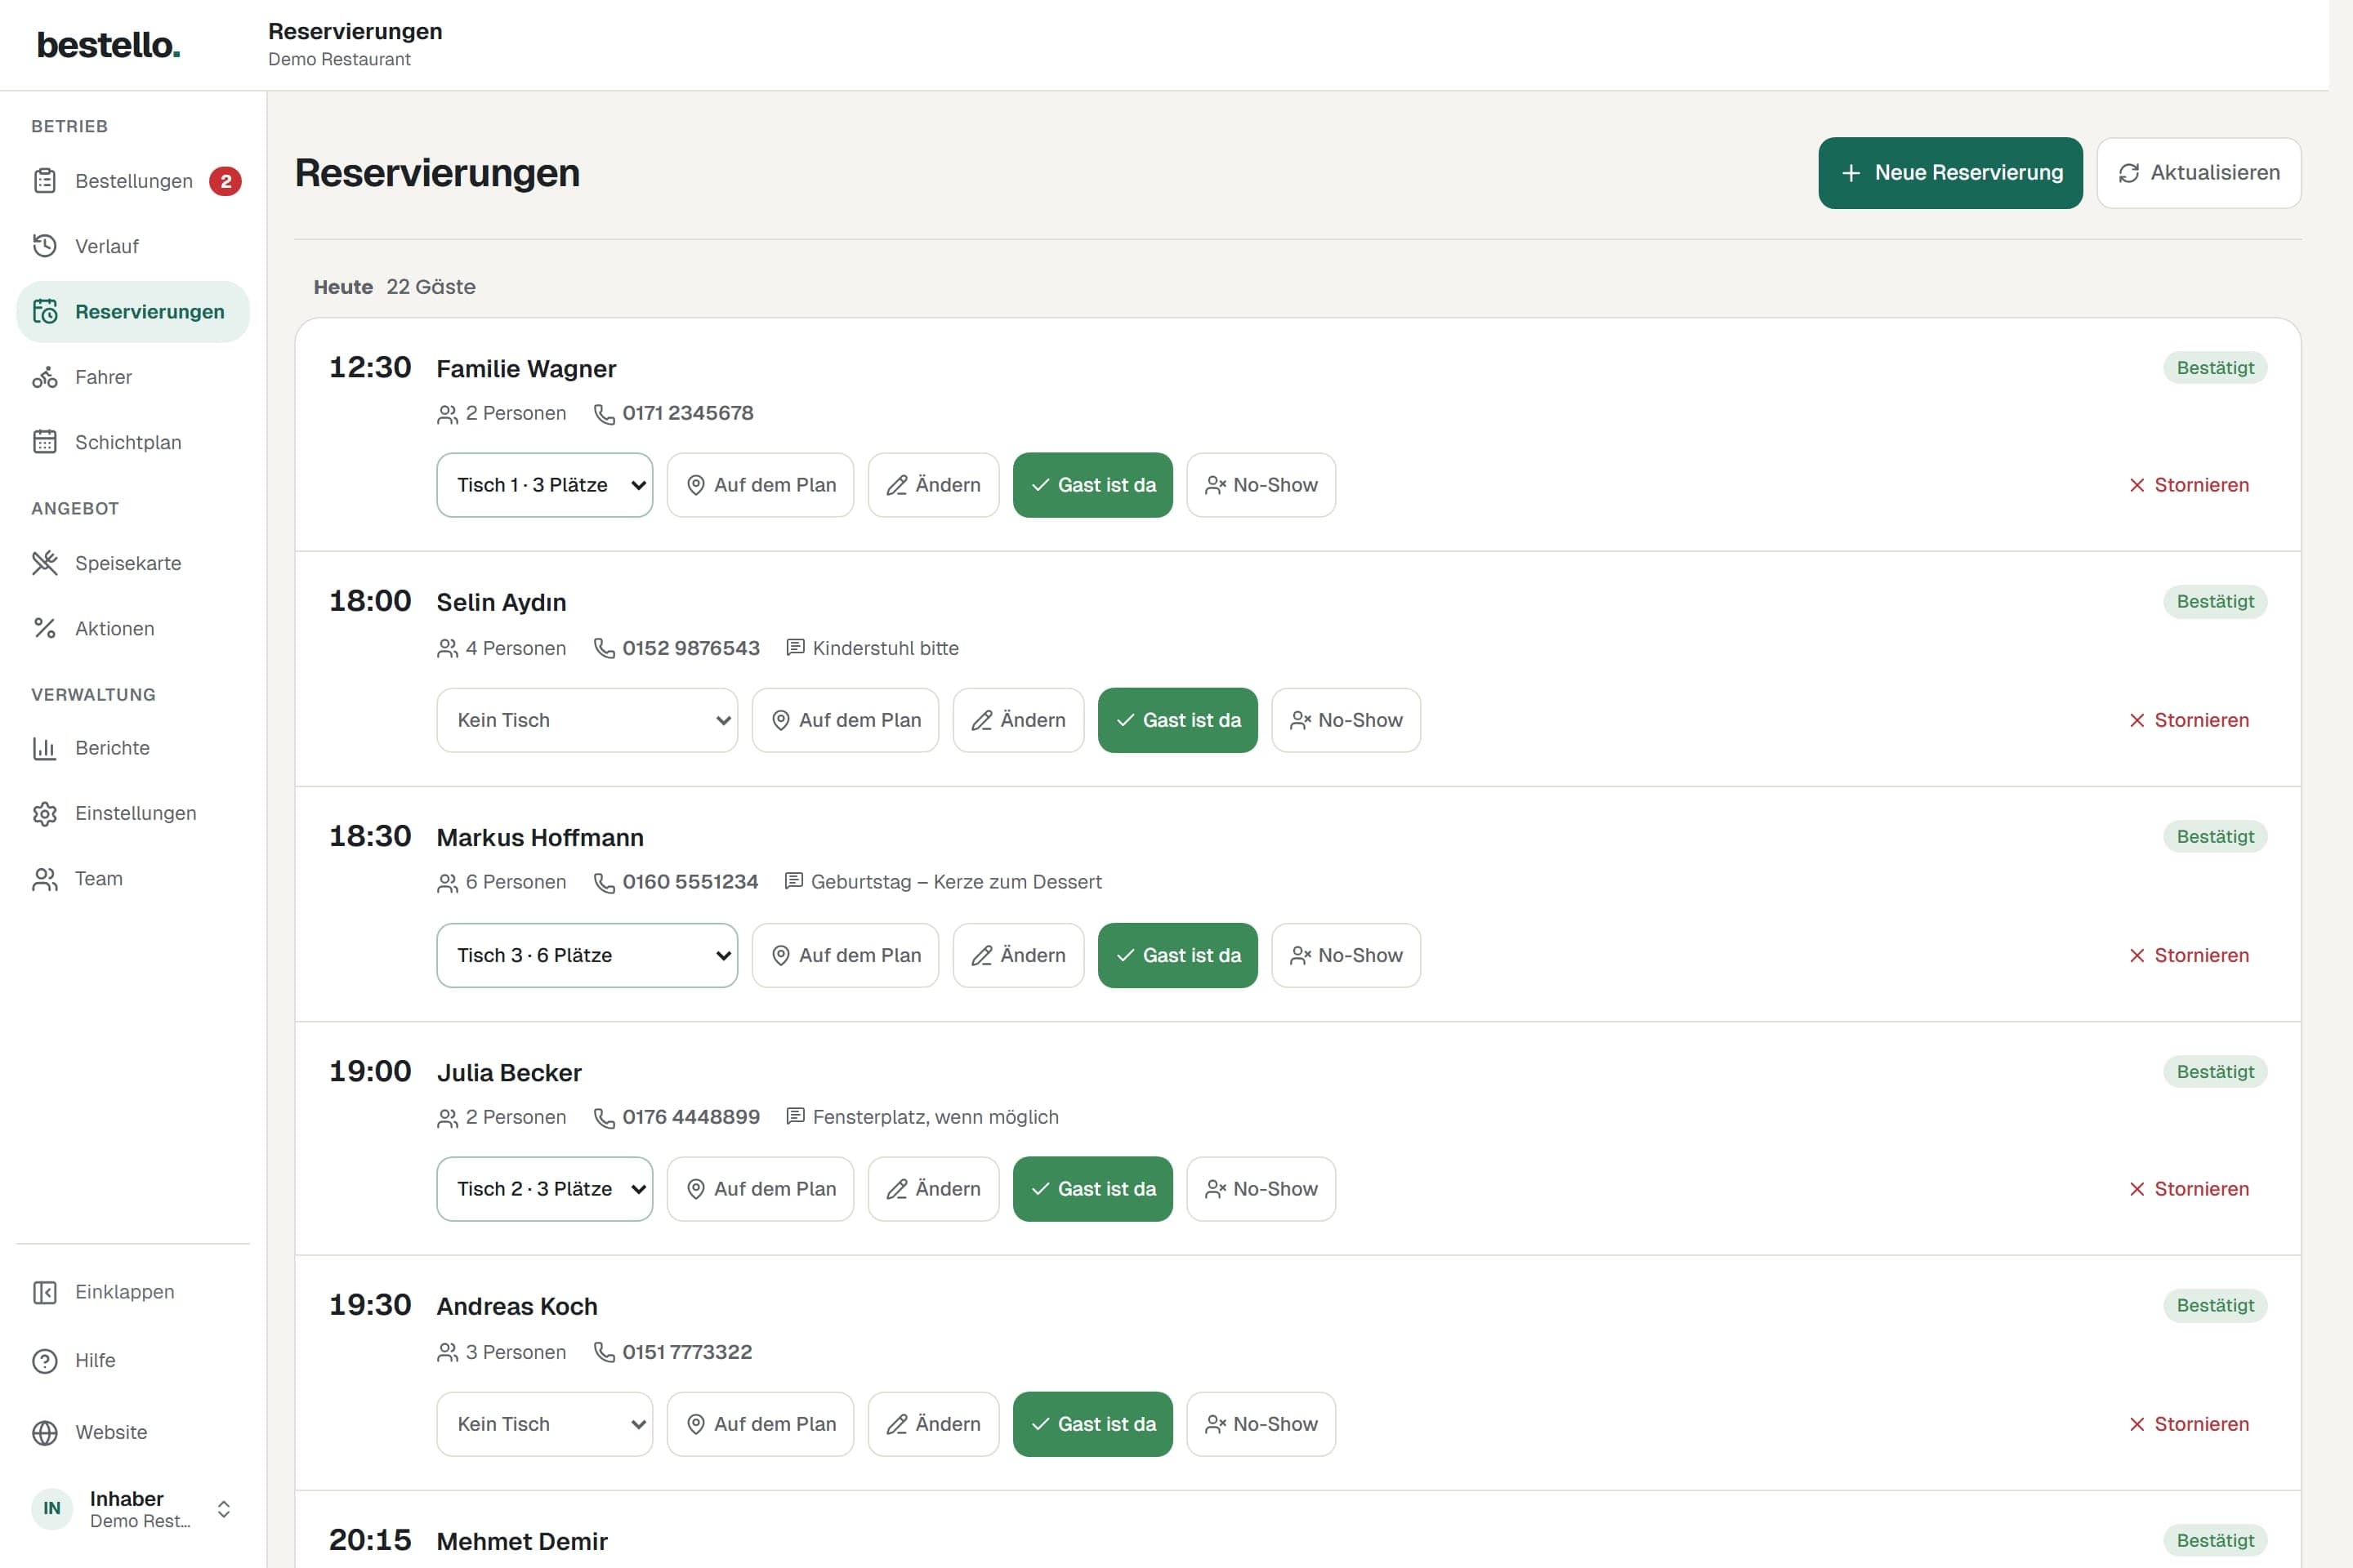Click the Speisekarte utensils icon
Image resolution: width=2353 pixels, height=1568 pixels.
click(x=45, y=563)
